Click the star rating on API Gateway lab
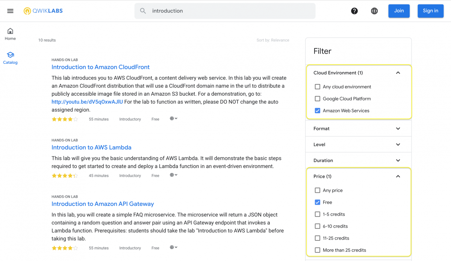This screenshot has height=261, width=451. 65,247
